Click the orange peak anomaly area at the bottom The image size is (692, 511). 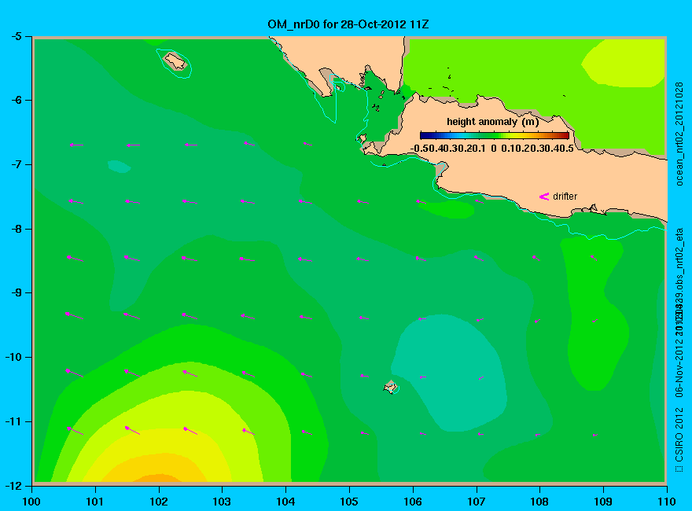tap(157, 478)
